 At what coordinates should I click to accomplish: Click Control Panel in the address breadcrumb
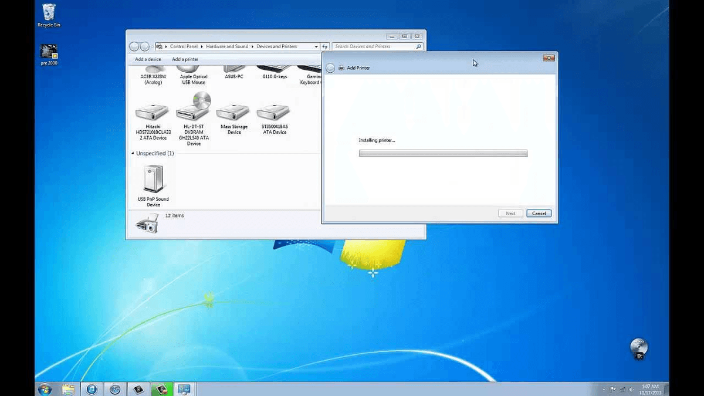pos(185,46)
